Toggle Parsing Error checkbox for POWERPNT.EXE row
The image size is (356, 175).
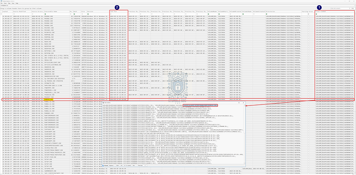click(308, 88)
